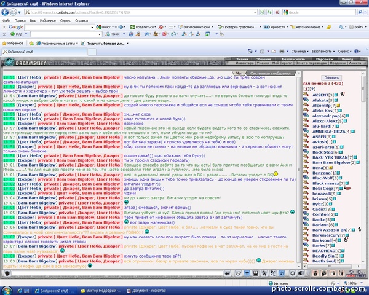Image resolution: width=369 pixels, height=295 pixels.
Task: Click the chat message input field
Action: point(117,273)
